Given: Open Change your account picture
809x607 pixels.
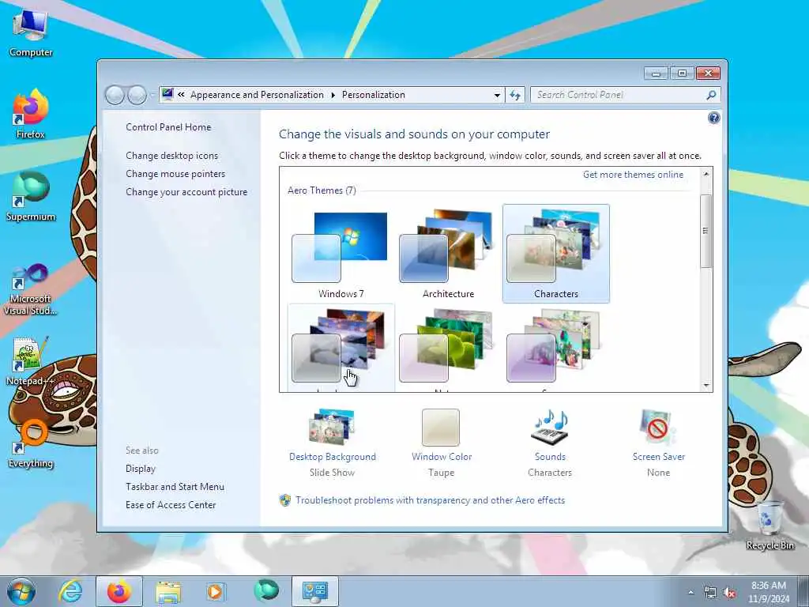Looking at the screenshot, I should tap(186, 192).
